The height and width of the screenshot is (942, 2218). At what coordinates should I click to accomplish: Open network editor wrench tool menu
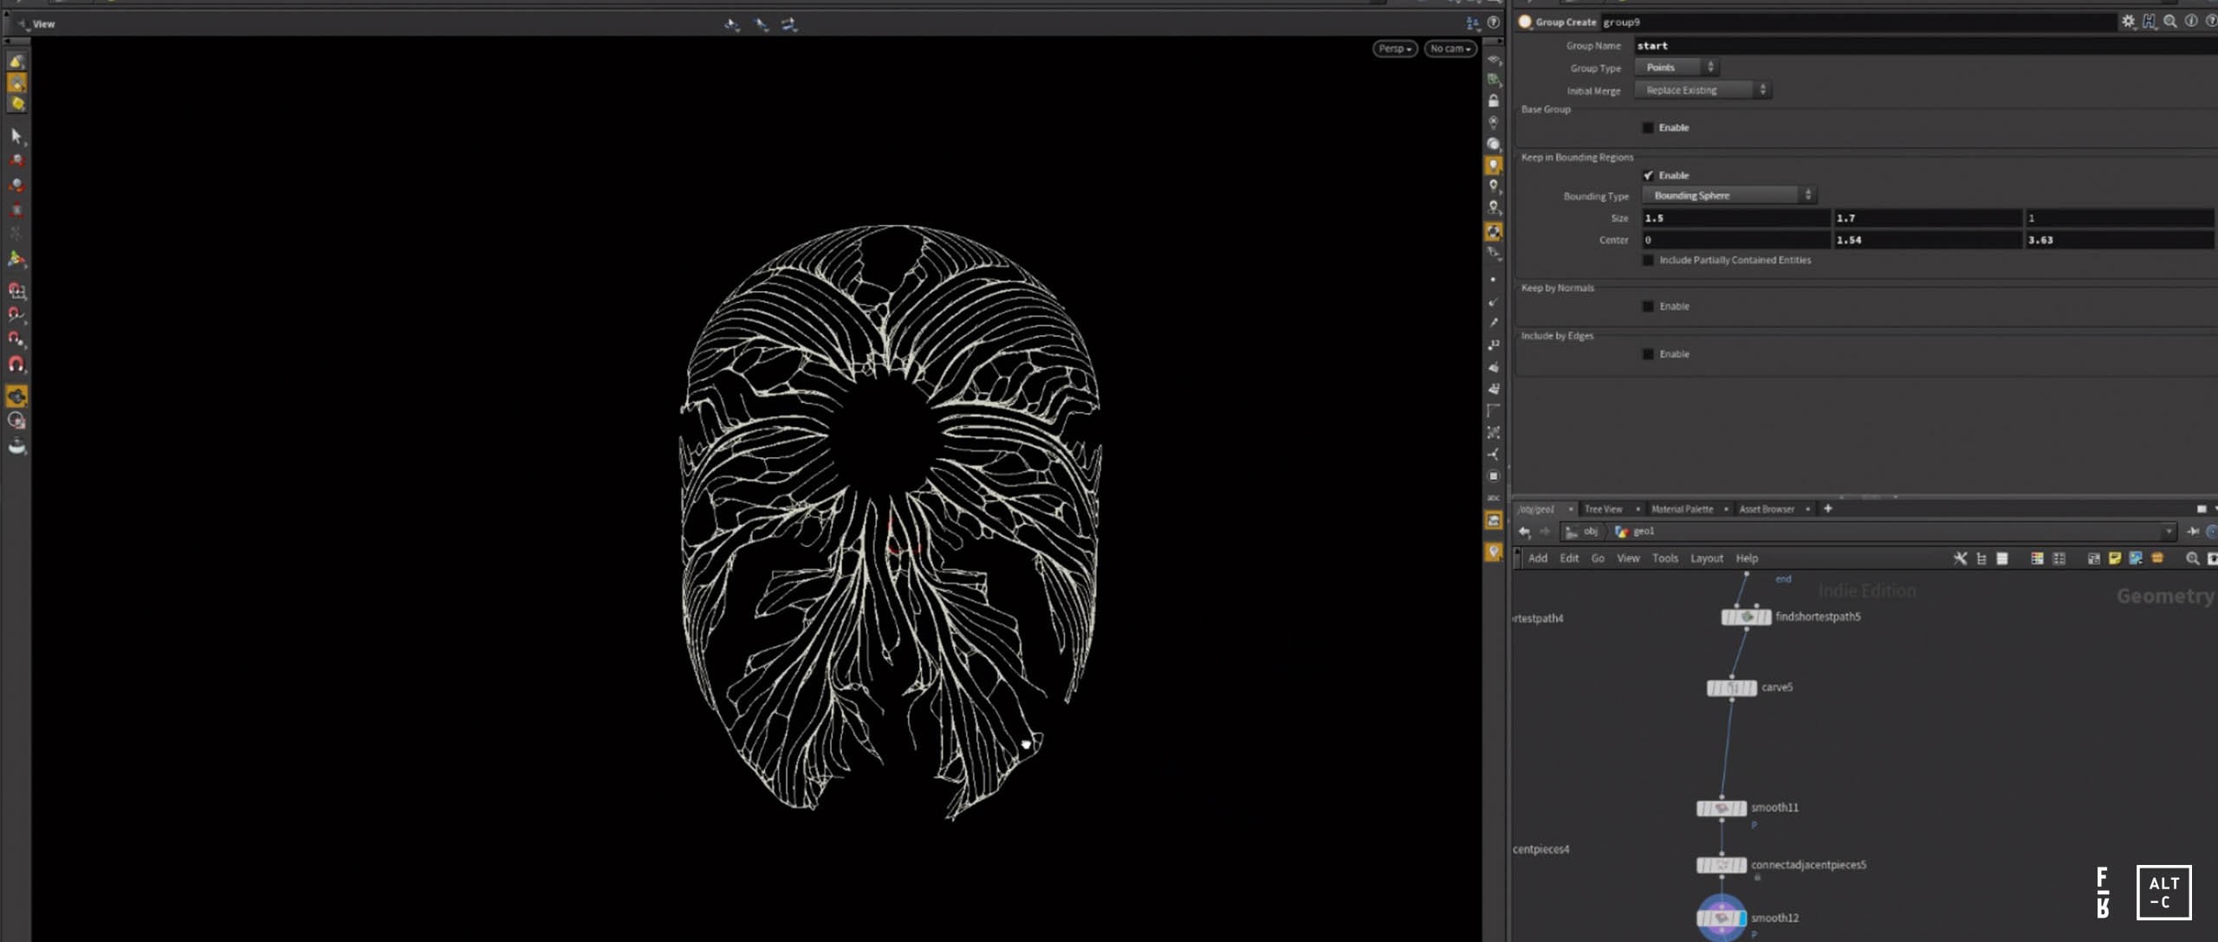click(1960, 558)
